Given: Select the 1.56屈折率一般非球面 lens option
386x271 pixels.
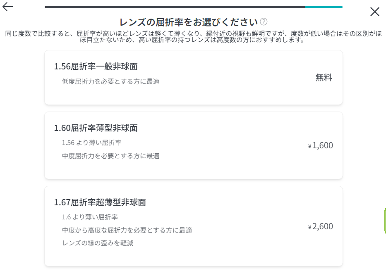Looking at the screenshot, I should click(x=194, y=78).
